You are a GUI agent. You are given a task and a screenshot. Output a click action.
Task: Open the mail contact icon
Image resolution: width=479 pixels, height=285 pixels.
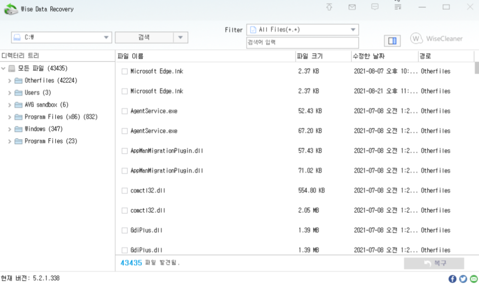pyautogui.click(x=352, y=7)
